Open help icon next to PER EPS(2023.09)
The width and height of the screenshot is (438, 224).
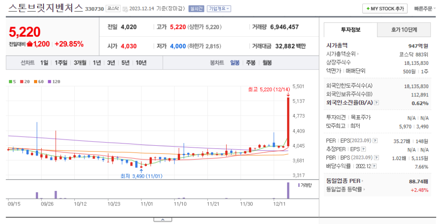click(x=375, y=141)
